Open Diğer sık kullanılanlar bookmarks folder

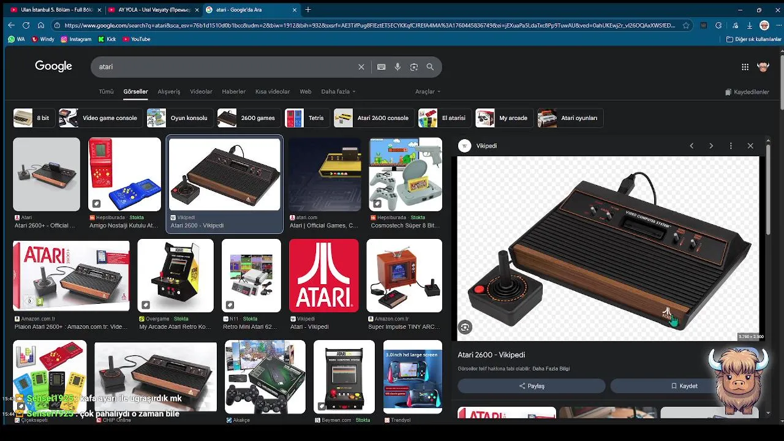coord(754,39)
